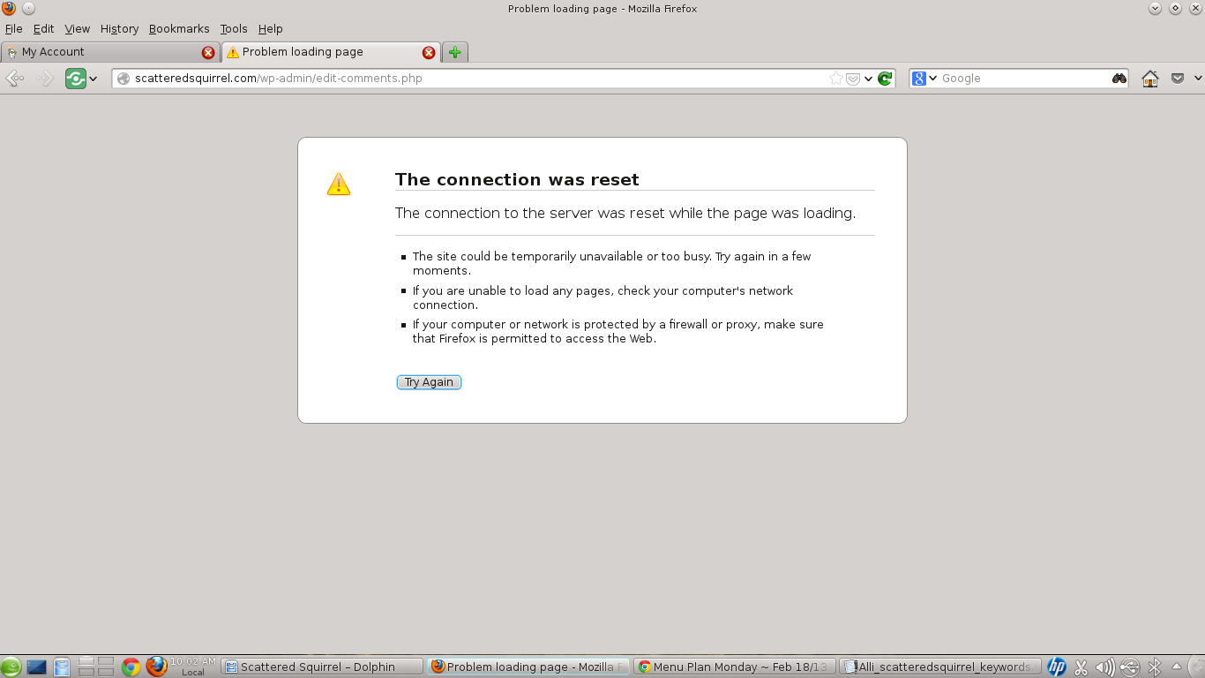The height and width of the screenshot is (678, 1205).
Task: Click the binoculars search icon
Action: tap(1119, 79)
